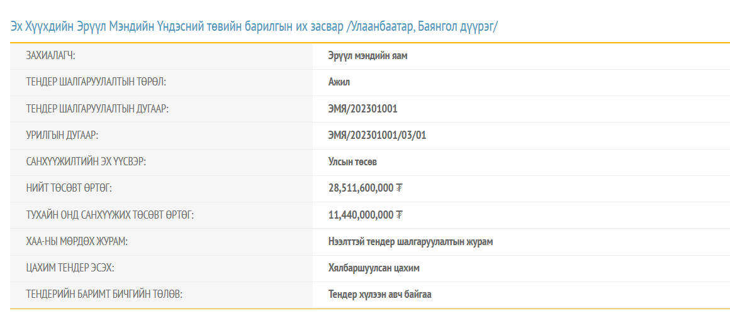Image resolution: width=730 pixels, height=328 pixels.
Task: Select the 11,440,000,000 ₮ yearly budget amount
Action: [x=365, y=215]
